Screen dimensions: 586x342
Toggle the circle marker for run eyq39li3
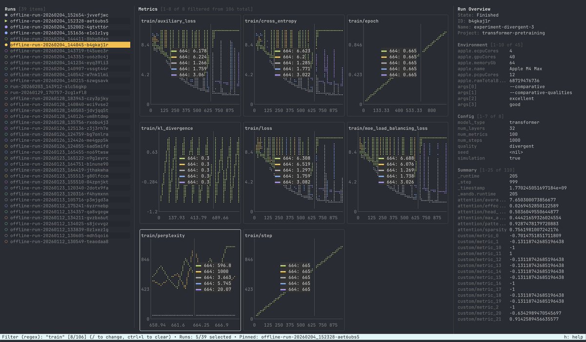[x=6, y=62]
